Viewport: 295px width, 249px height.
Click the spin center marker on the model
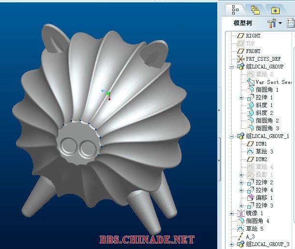(108, 94)
